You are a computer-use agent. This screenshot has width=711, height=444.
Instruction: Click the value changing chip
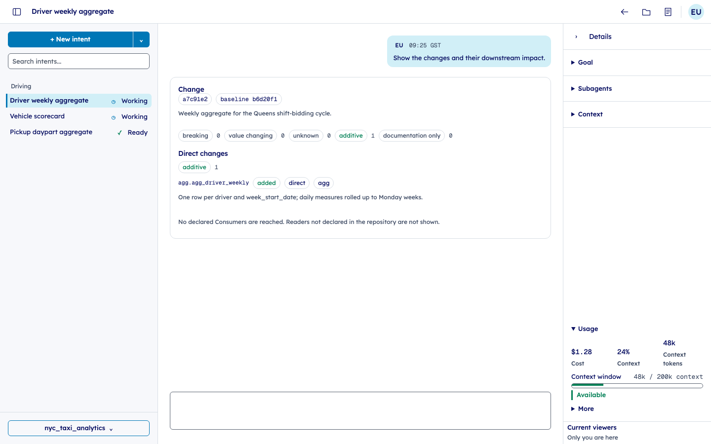click(251, 136)
